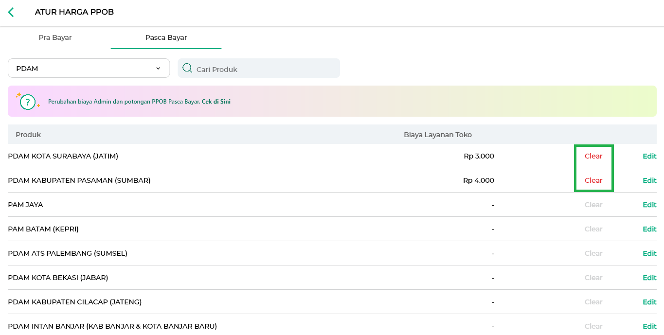Select PDAM KABUPATEN PASAMAN (SUMBAR) row name

pyautogui.click(x=79, y=180)
